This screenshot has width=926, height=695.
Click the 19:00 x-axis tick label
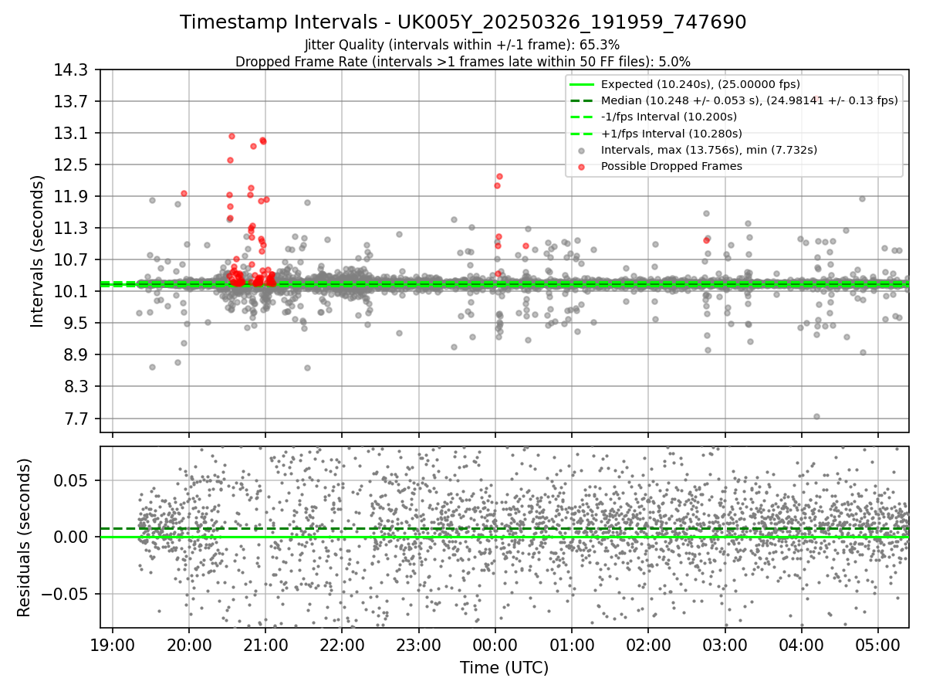point(113,644)
